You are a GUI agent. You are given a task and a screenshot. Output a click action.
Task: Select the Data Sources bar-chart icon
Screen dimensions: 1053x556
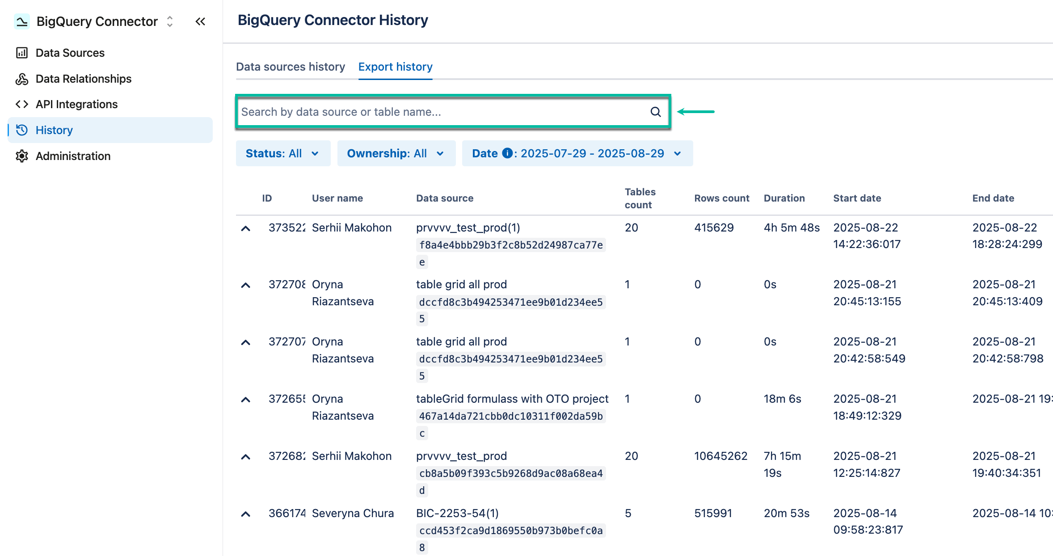pos(22,52)
